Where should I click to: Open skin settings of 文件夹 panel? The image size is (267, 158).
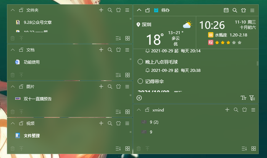click(118, 10)
